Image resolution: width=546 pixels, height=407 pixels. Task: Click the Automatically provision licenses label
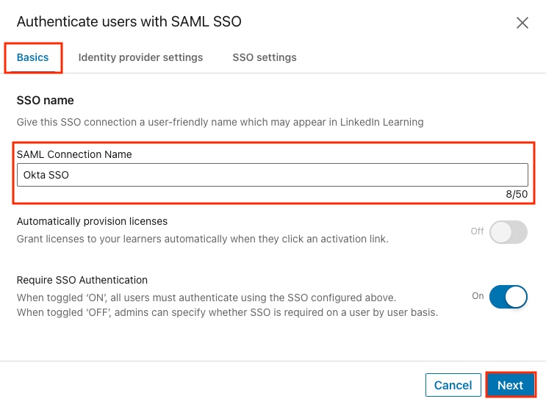pos(92,221)
